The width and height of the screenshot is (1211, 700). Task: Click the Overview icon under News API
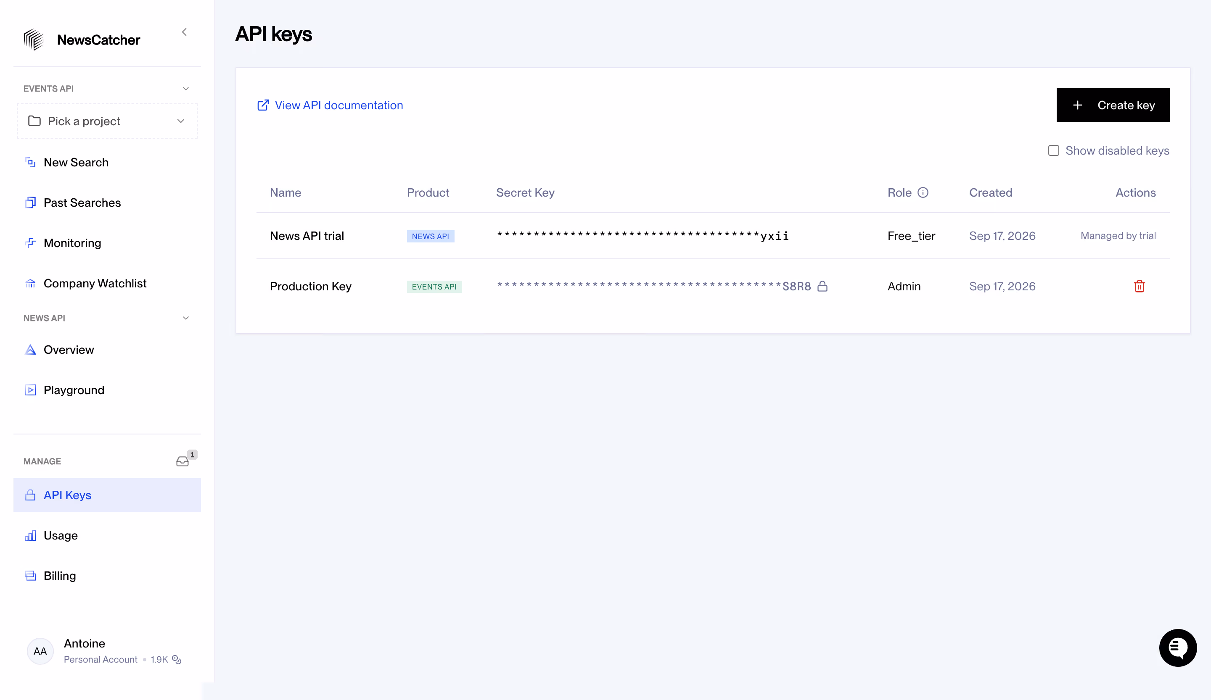coord(30,350)
